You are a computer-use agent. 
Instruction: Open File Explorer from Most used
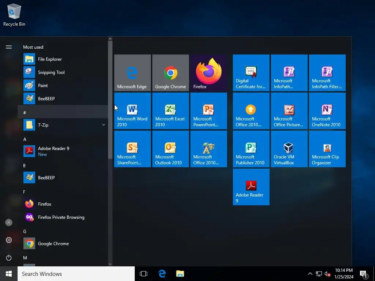[63, 59]
